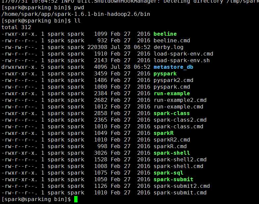Select the green spark-sql executable
Screen dimensions: 259x204
168,173
